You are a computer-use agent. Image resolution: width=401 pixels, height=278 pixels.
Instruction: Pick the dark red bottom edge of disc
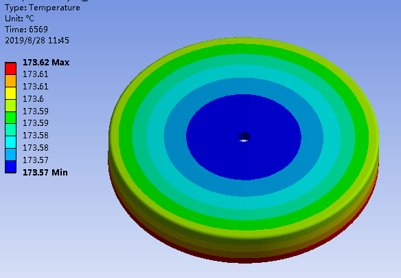[244, 260]
